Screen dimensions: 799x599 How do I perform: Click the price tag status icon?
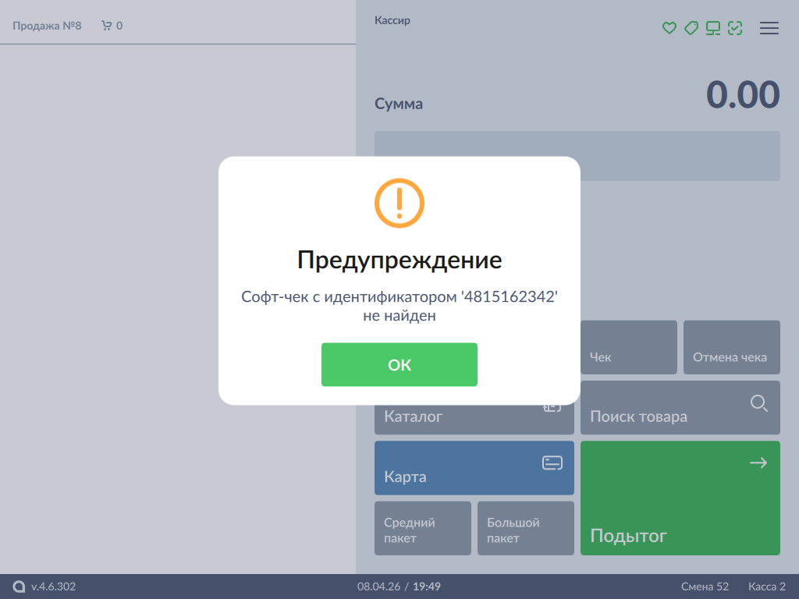tap(691, 28)
